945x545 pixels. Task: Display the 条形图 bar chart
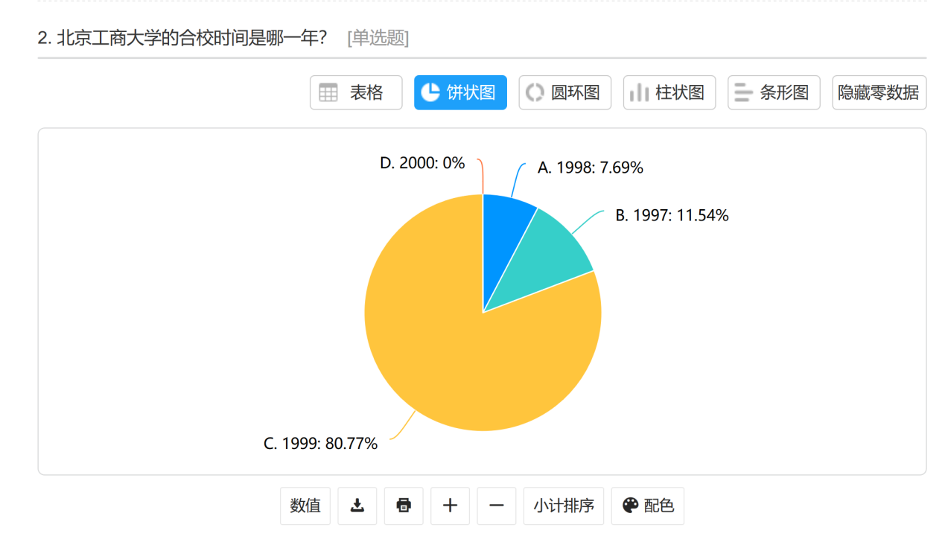(773, 92)
